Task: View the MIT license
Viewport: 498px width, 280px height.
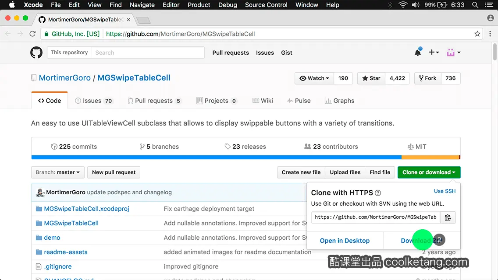Action: (x=417, y=147)
